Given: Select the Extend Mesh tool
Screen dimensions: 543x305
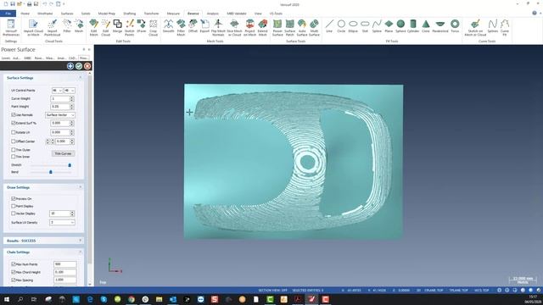Looking at the screenshot, I should (262, 27).
